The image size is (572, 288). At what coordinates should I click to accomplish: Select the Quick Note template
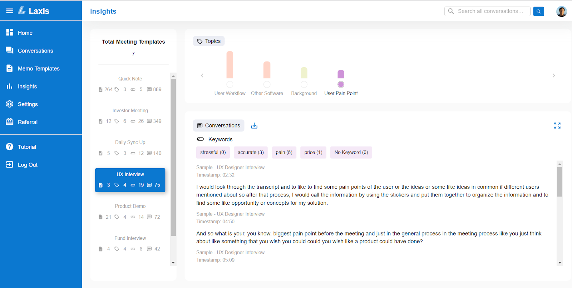pos(130,84)
